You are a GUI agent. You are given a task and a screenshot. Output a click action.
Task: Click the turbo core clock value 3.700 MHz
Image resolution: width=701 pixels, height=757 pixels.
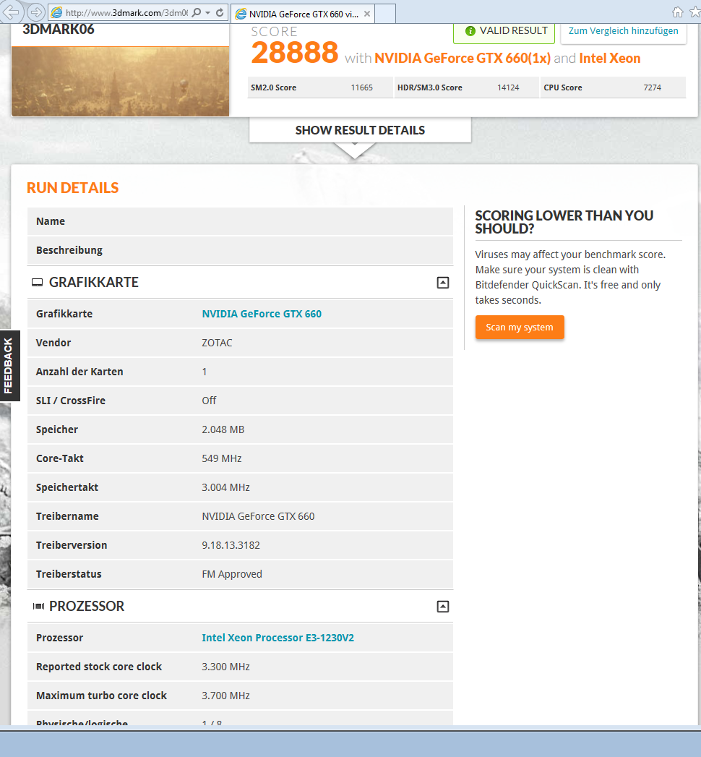pyautogui.click(x=225, y=696)
